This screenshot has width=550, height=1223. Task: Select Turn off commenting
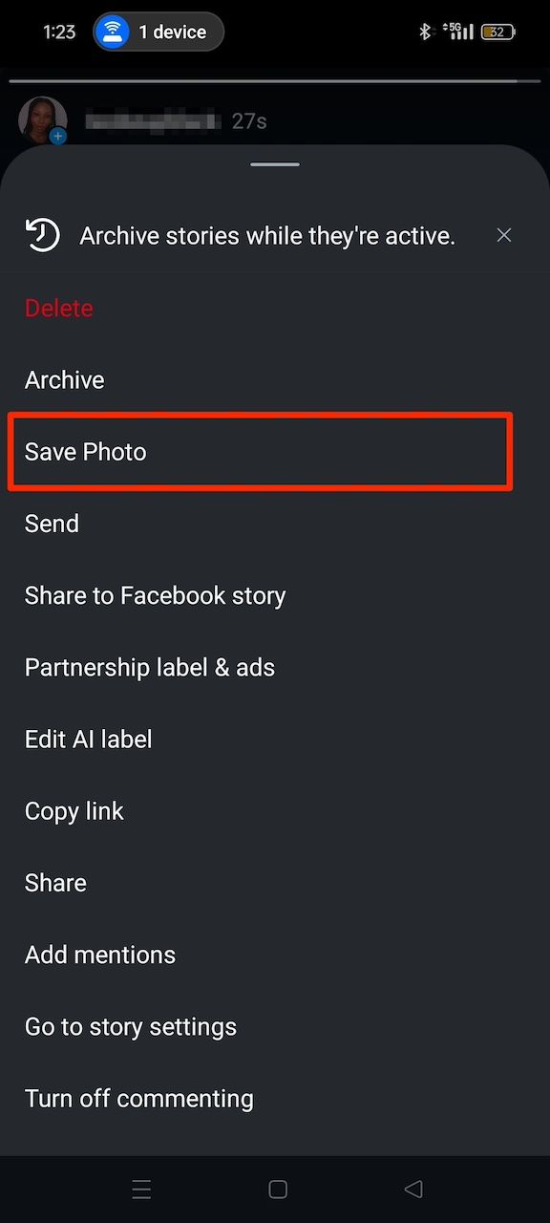click(x=138, y=1098)
